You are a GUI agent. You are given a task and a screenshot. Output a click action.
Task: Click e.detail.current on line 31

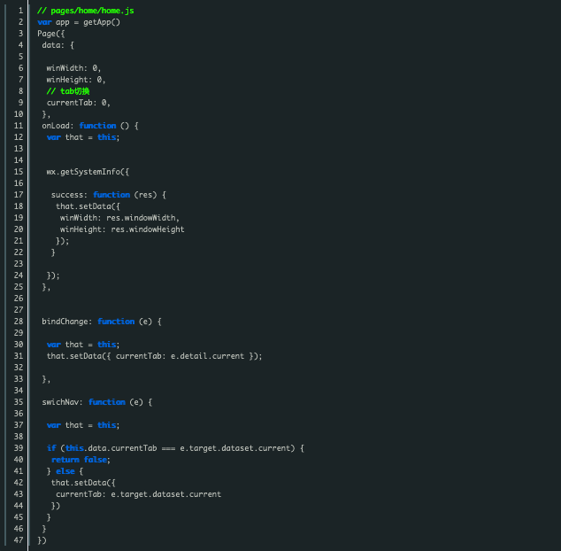[x=207, y=356]
